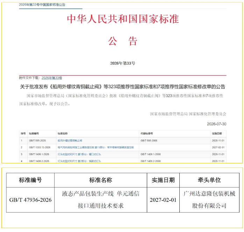Click the large 标准名称 header in lower table
This screenshot has width=244, height=232.
[101, 180]
